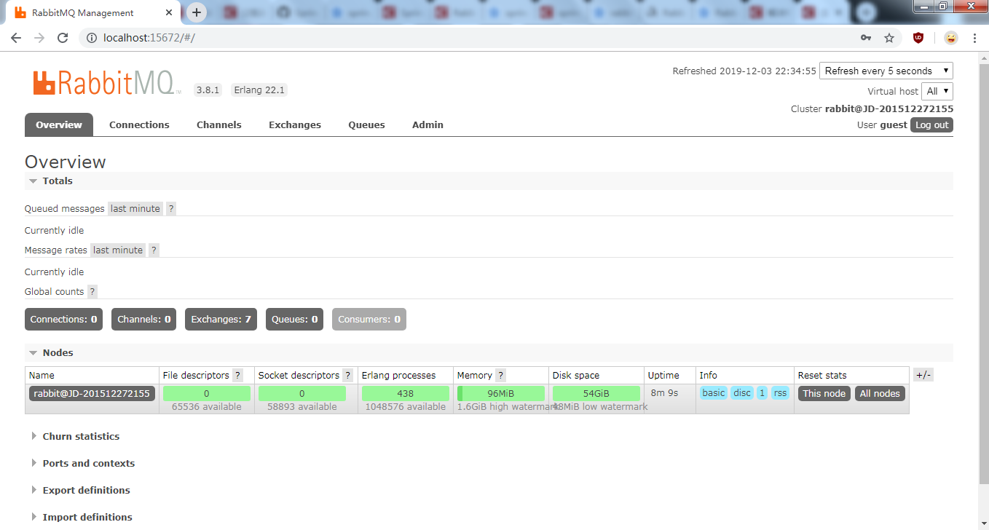989x530 pixels.
Task: Log out of the guest user
Action: [931, 124]
